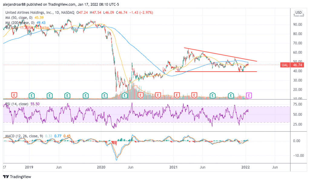Click the 70.00 price axis label
Viewport: 310px width, 182px height.
click(298, 43)
